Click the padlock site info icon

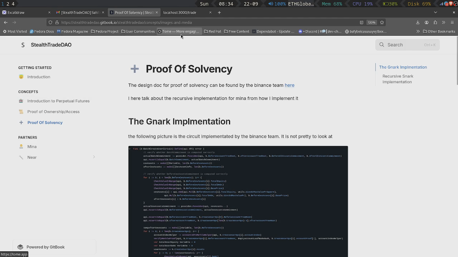pos(57,22)
